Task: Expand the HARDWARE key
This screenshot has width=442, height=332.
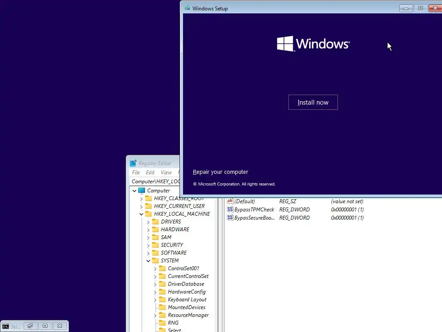Action: pyautogui.click(x=148, y=230)
